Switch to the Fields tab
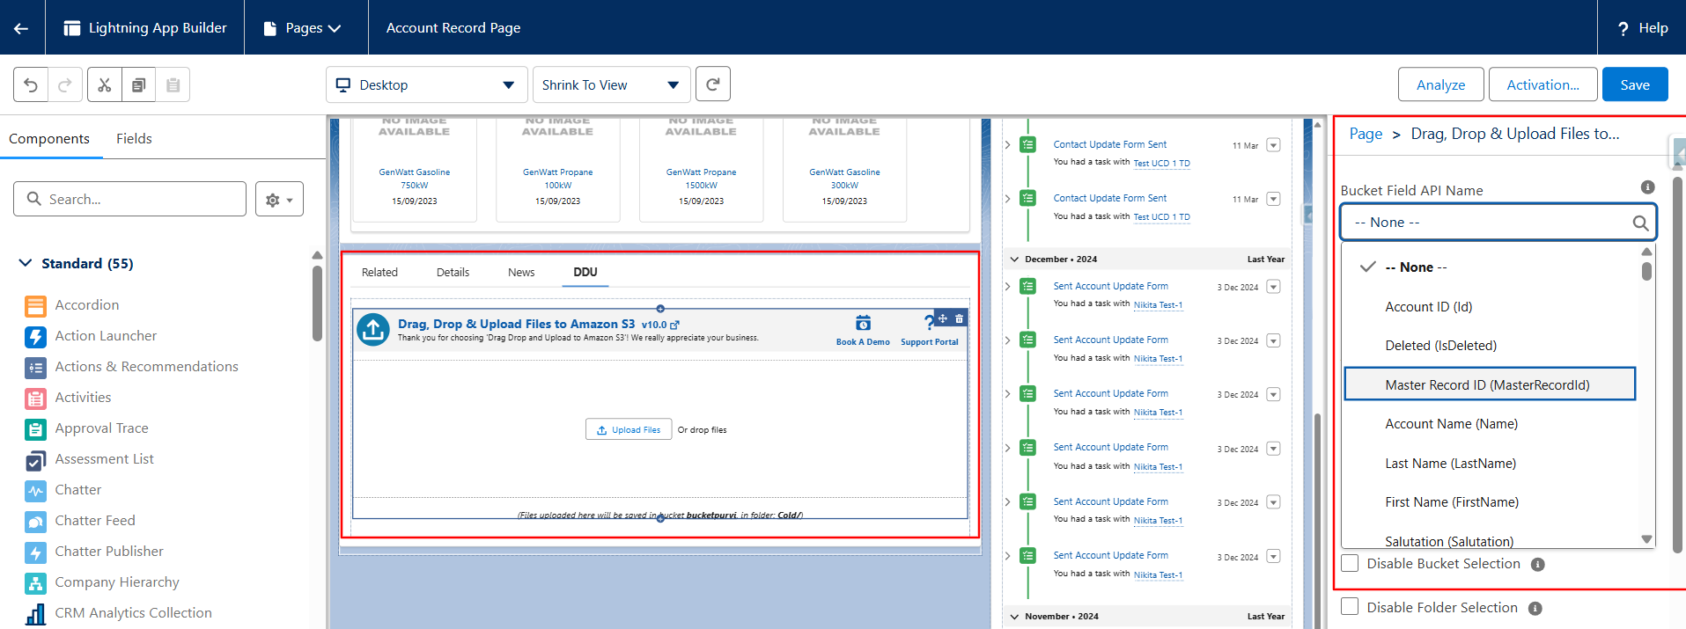Image resolution: width=1686 pixels, height=629 pixels. pos(134,139)
